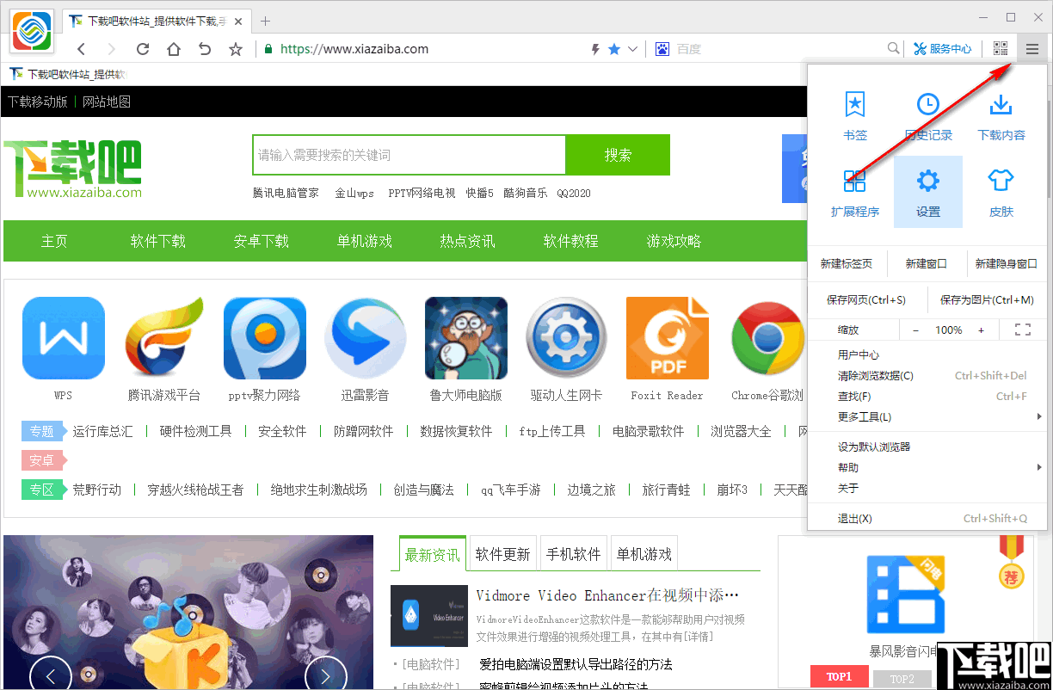Click the QR code icon near the menu button
Image resolution: width=1053 pixels, height=690 pixels.
coord(1000,48)
